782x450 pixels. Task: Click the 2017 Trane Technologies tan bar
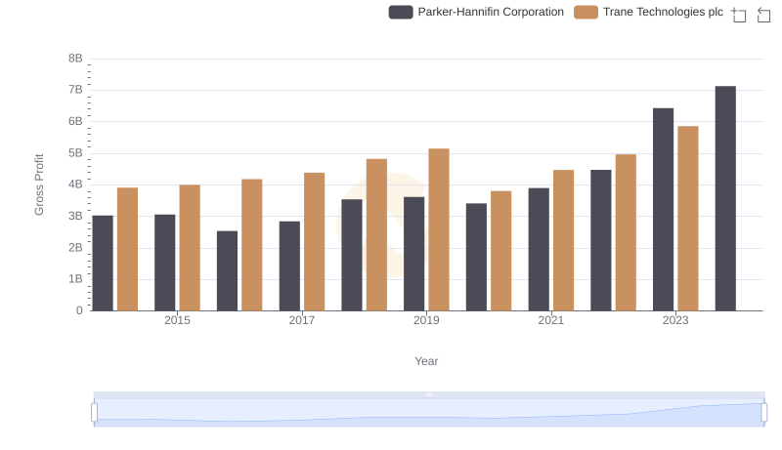[x=314, y=242]
